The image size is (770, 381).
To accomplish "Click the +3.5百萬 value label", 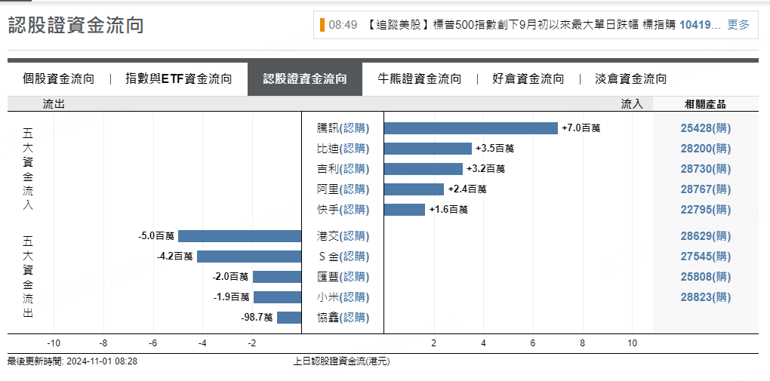I will pyautogui.click(x=494, y=149).
